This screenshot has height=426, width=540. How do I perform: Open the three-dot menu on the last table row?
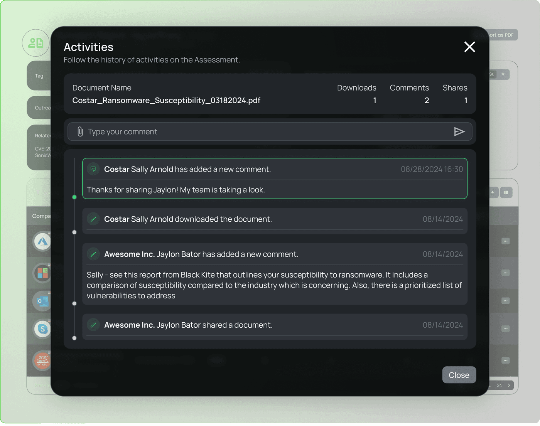pyautogui.click(x=505, y=360)
